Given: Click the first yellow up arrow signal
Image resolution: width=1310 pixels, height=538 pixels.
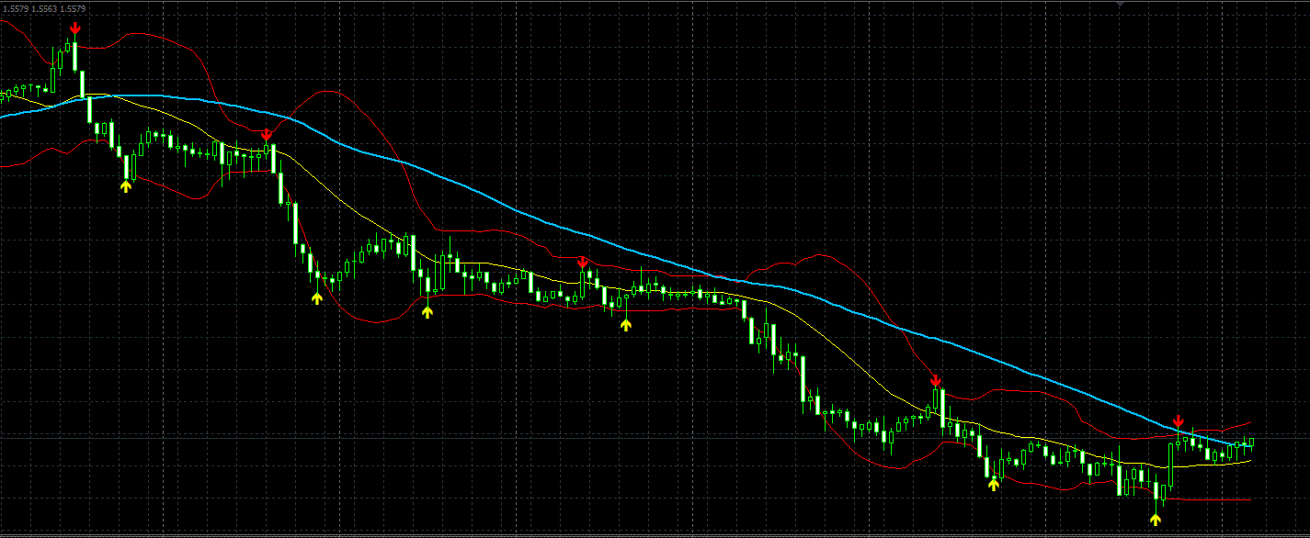Looking at the screenshot, I should [x=127, y=187].
